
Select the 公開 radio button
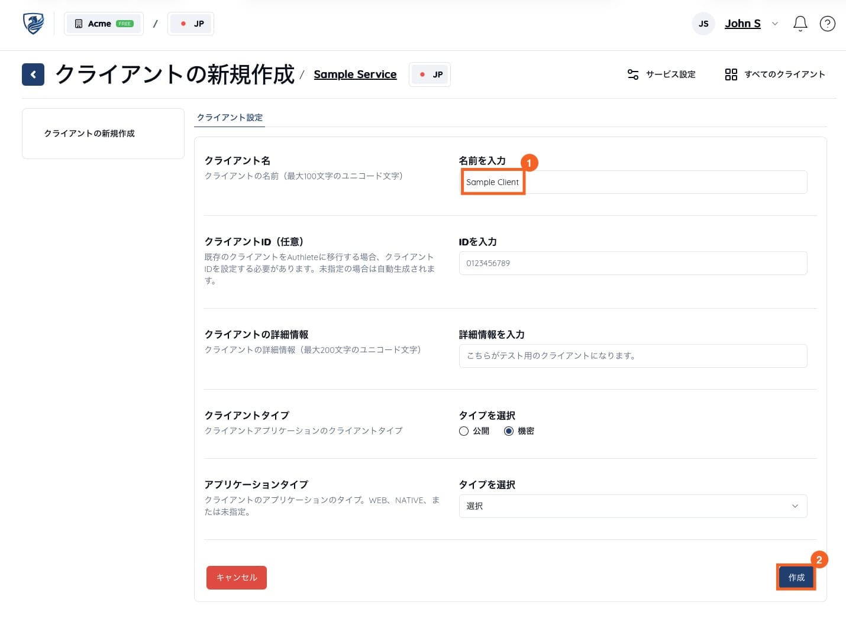(464, 431)
